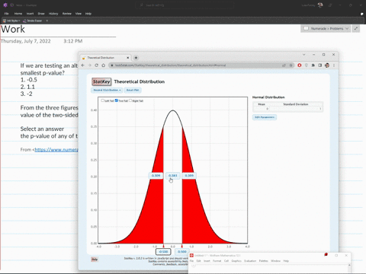366x274 pixels.
Task: Open the Normal Distribution dropdown
Action: point(107,90)
